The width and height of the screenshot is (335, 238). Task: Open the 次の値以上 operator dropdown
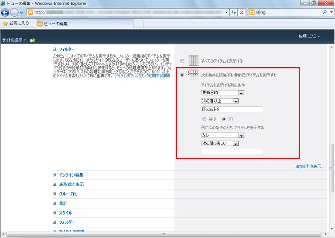coord(220,101)
